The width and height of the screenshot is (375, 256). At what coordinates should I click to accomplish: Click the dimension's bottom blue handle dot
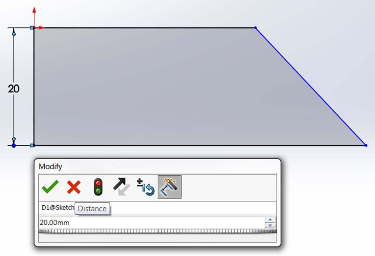click(13, 145)
